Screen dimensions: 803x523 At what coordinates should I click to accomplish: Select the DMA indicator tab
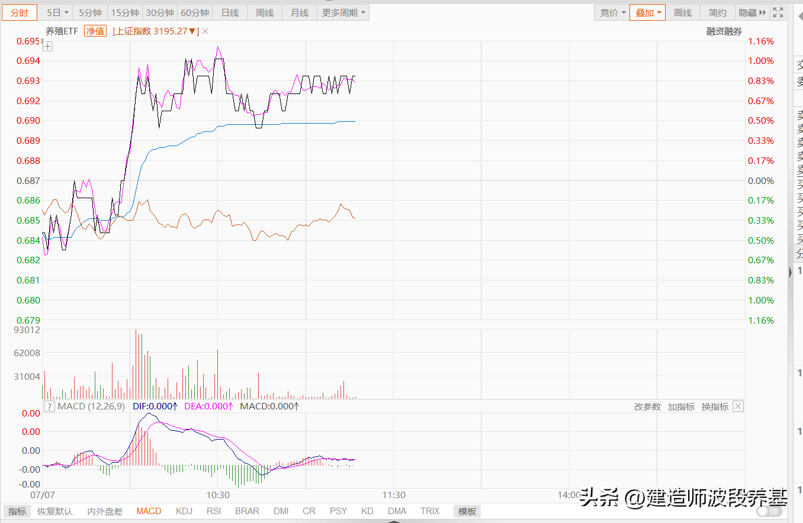point(397,511)
